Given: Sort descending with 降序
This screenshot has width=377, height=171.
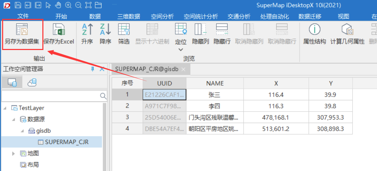Looking at the screenshot, I should [105, 34].
